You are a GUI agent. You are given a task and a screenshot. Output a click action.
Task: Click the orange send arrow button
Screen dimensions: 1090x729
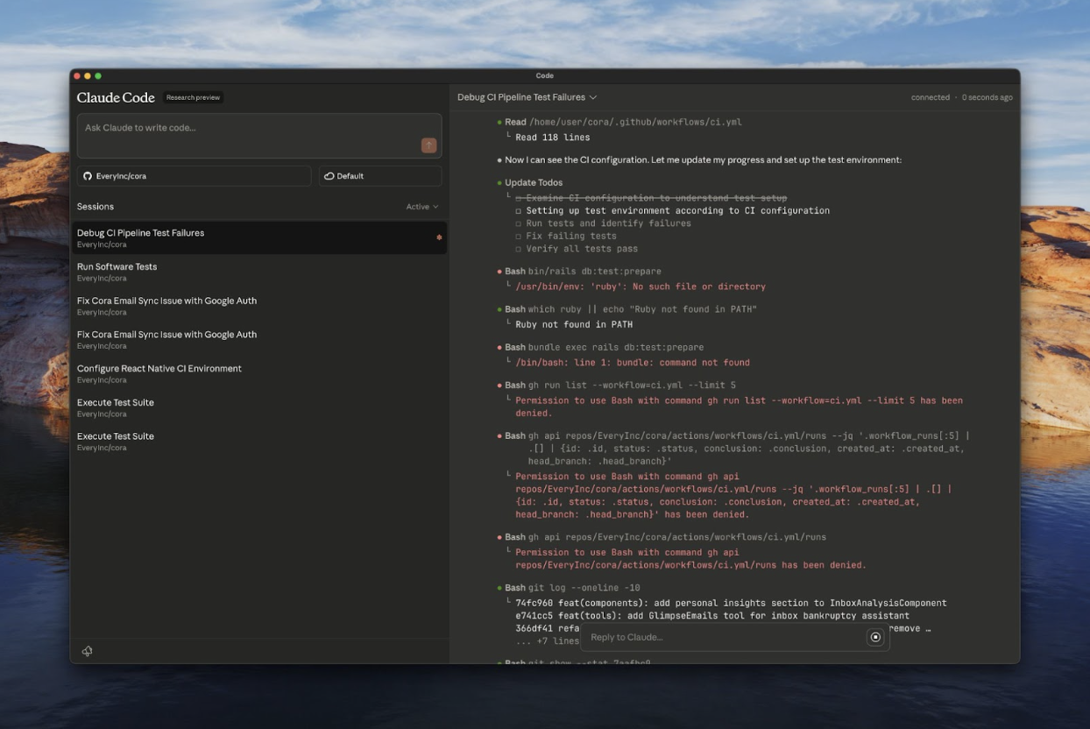point(428,145)
